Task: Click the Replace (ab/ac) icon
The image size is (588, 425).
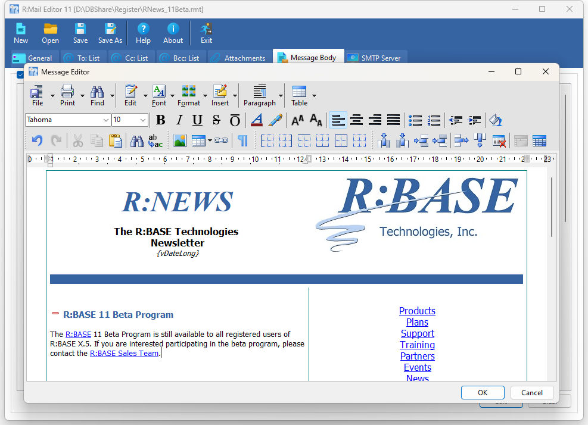Action: (x=155, y=141)
